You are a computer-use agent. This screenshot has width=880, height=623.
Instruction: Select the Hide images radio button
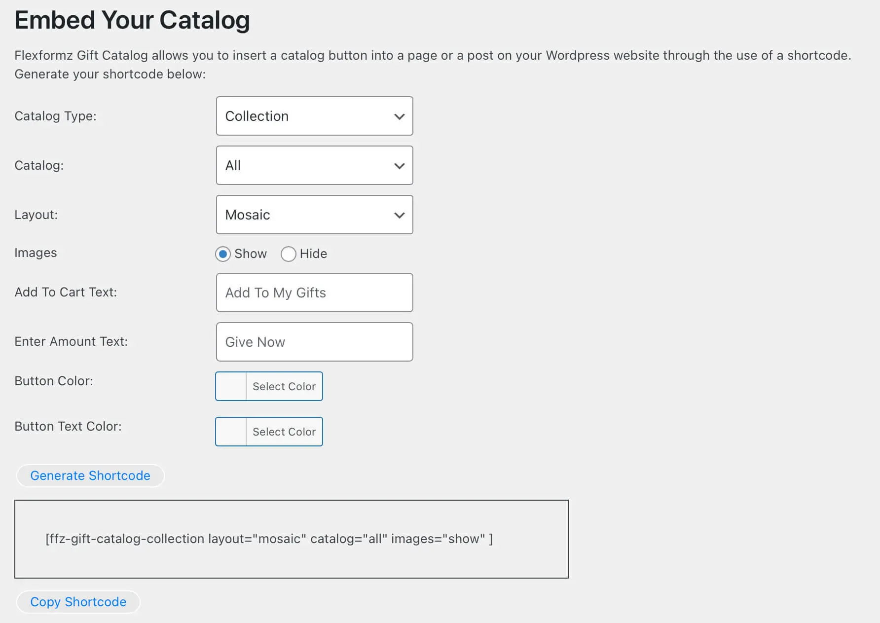click(288, 254)
